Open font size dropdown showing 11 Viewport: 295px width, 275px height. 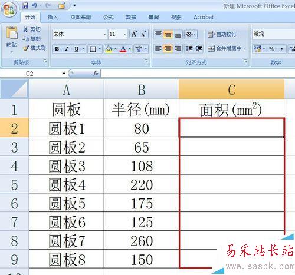tap(124, 34)
